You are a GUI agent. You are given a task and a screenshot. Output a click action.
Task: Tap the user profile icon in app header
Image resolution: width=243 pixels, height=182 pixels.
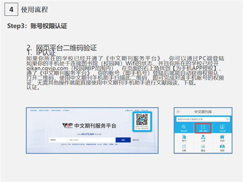178,112
